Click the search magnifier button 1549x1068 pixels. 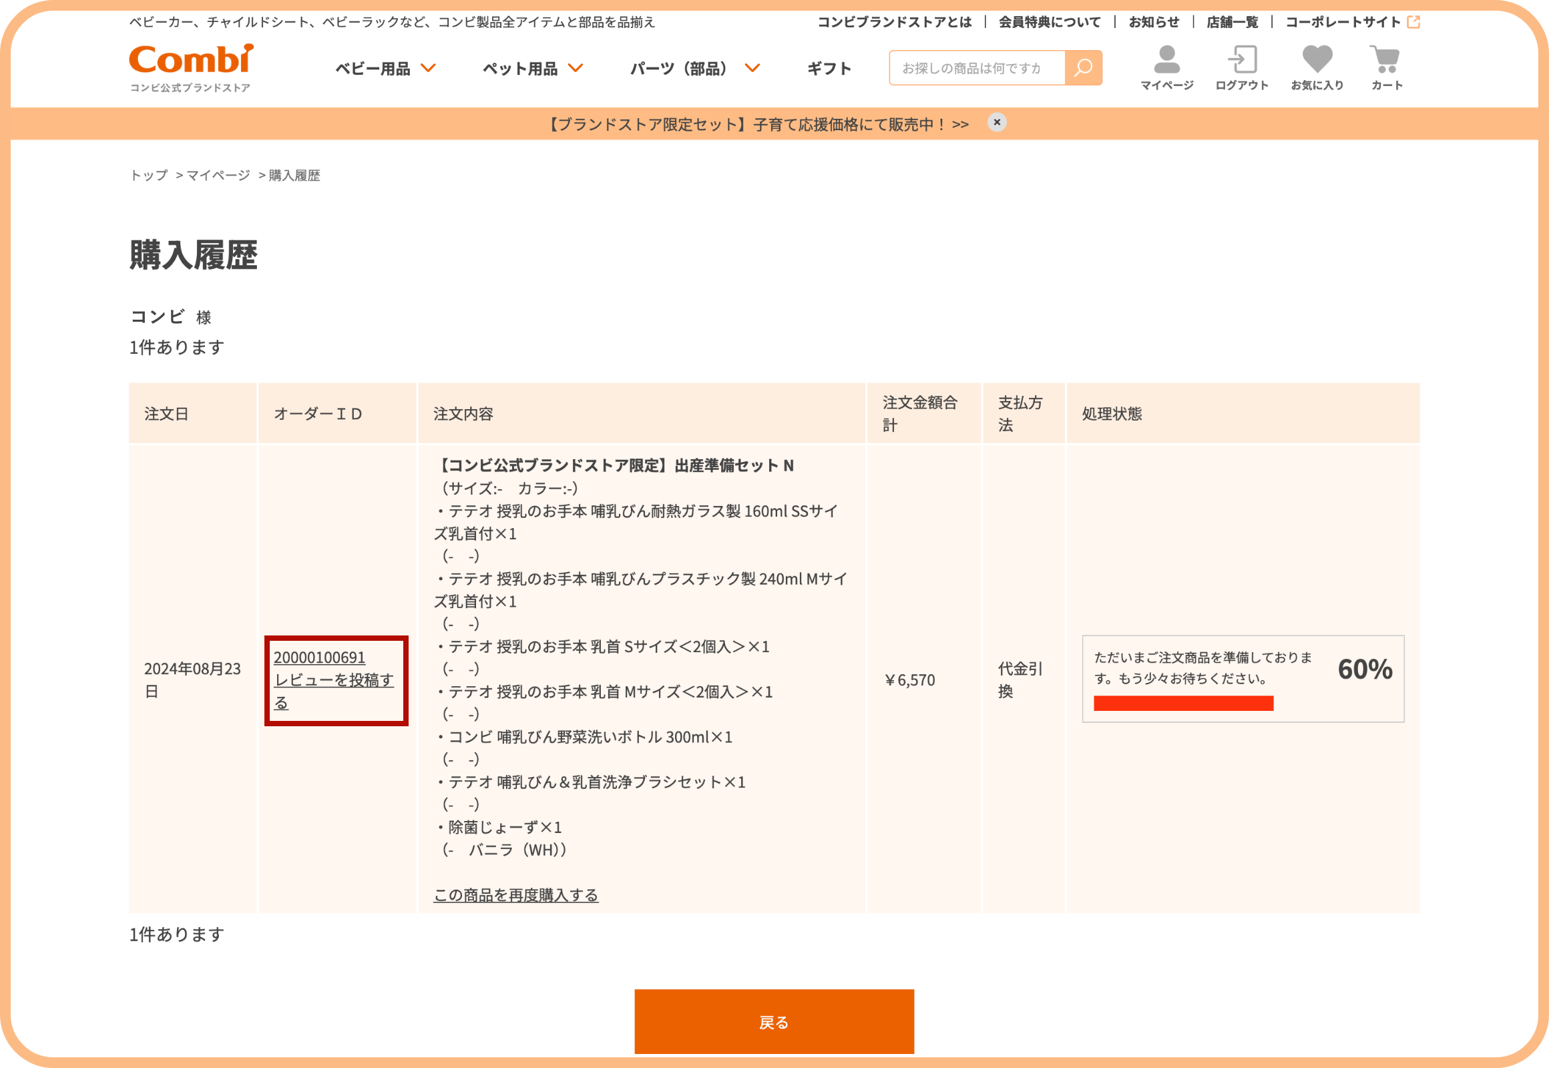point(1083,67)
